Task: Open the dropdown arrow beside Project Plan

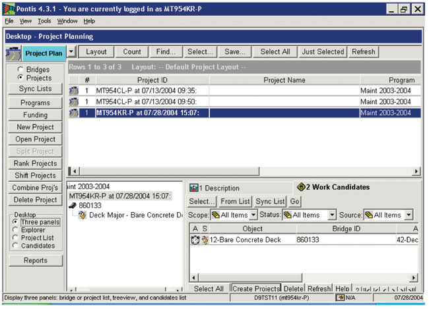Action: [71, 51]
